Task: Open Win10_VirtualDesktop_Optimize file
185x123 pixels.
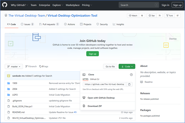Action: coord(29,118)
